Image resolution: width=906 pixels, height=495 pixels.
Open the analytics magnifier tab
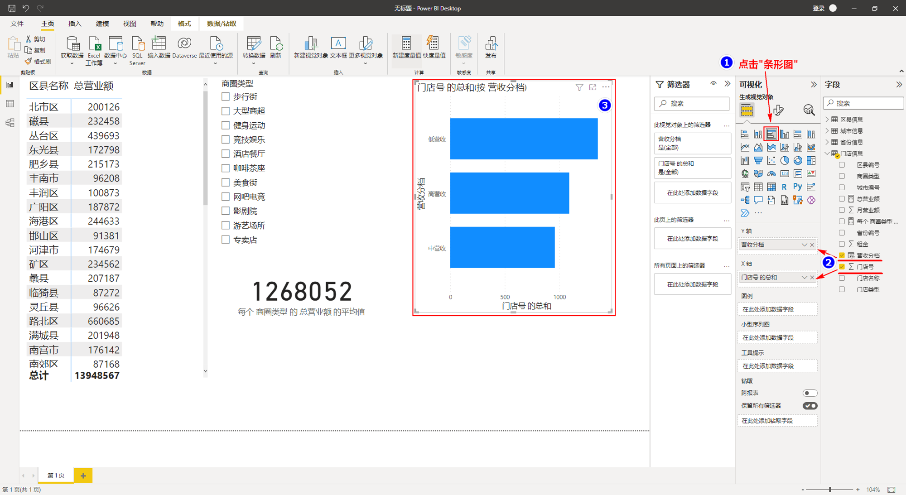click(809, 110)
